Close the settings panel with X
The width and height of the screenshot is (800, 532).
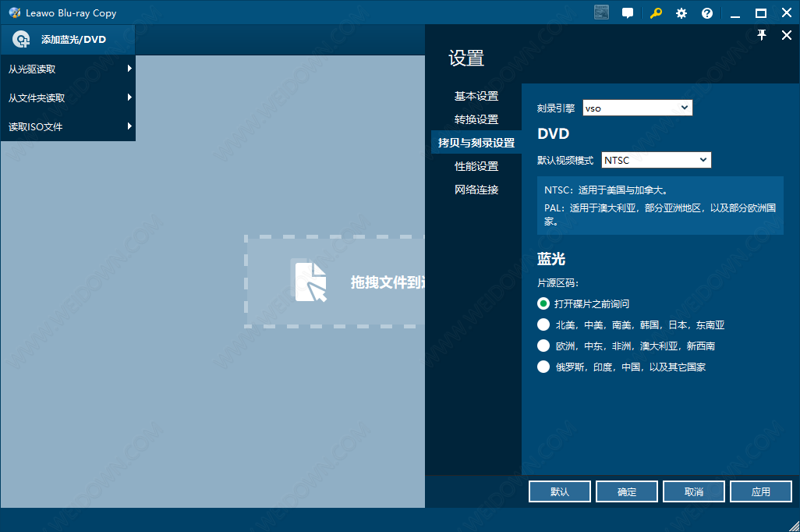(x=786, y=35)
